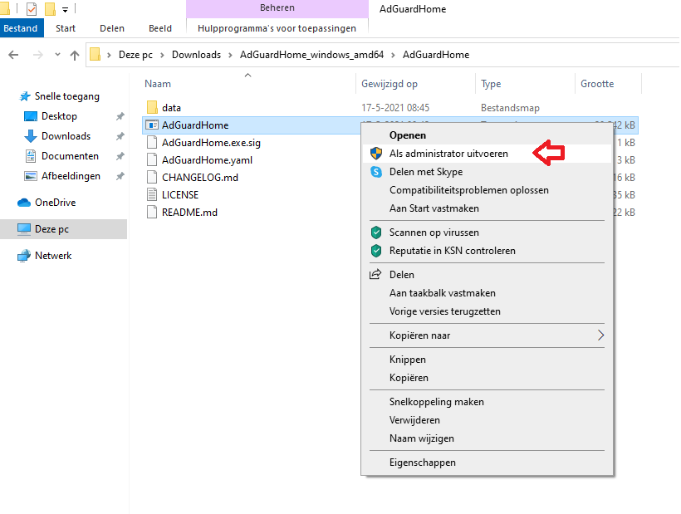Image resolution: width=681 pixels, height=514 pixels.
Task: Click the folder icon in the address bar
Action: pyautogui.click(x=96, y=55)
